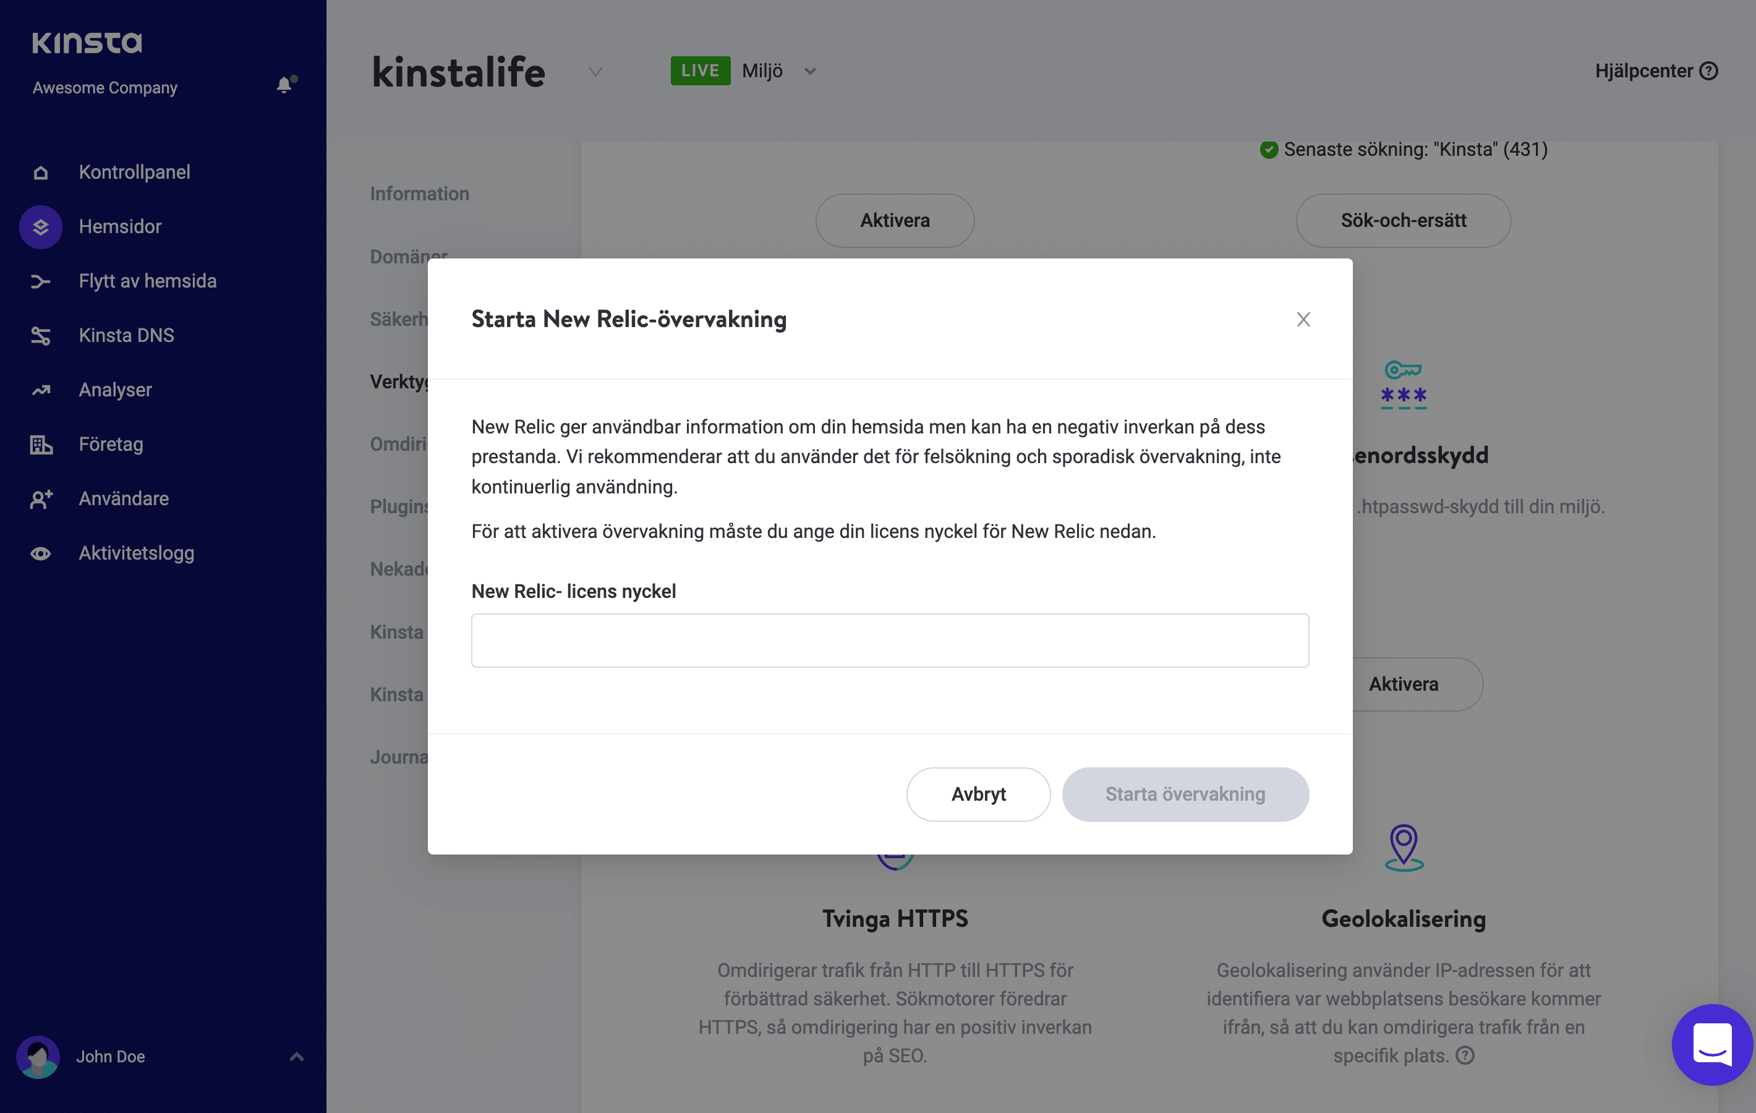Click the Kinsta logo
The image size is (1756, 1113).
click(87, 42)
